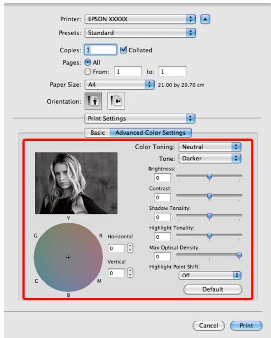The height and width of the screenshot is (338, 271).
Task: Click the Vertical value stepper
Action: [130, 273]
